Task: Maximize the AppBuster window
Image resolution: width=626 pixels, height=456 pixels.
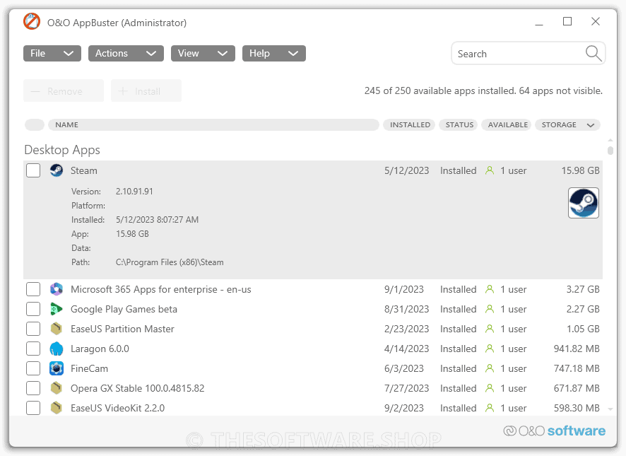Action: [567, 22]
